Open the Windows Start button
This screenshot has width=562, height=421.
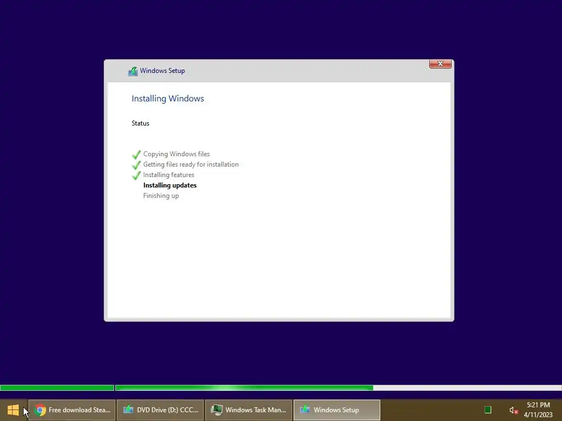(13, 410)
